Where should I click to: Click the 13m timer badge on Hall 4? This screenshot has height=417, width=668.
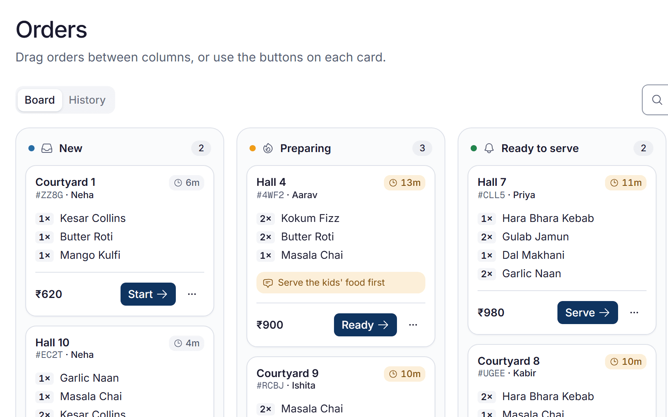click(405, 183)
